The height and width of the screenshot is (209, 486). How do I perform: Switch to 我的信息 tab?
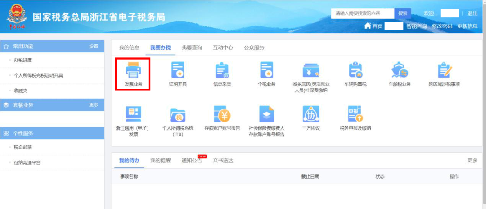(129, 48)
